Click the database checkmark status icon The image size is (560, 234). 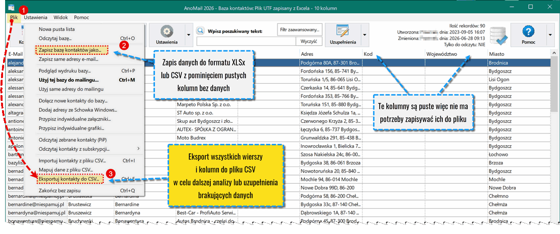(x=499, y=35)
